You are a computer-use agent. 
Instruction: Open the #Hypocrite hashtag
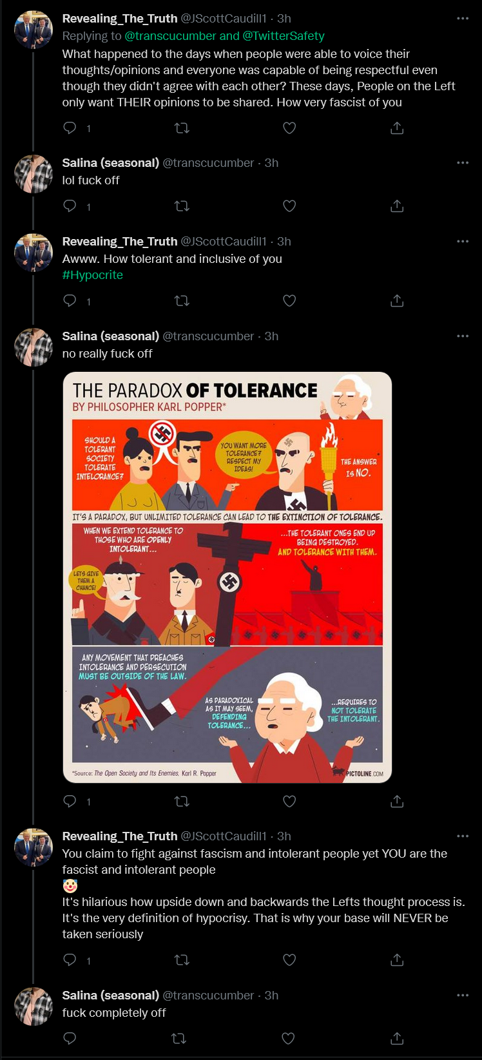click(x=93, y=275)
